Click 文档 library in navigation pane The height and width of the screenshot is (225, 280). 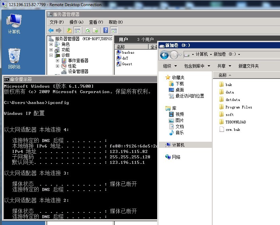[x=176, y=126]
